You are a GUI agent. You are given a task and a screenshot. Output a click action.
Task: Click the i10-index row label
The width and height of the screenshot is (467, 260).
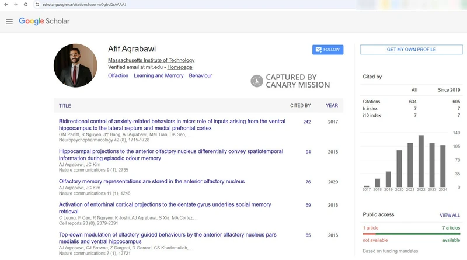(x=372, y=115)
